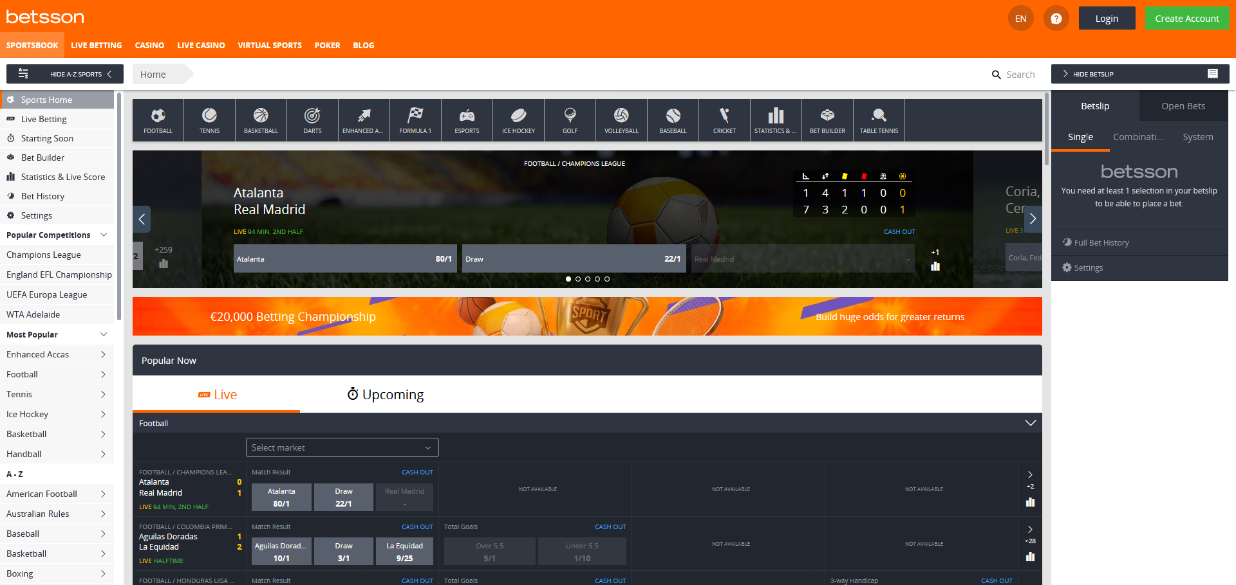
Task: Collapse Most Popular section
Action: coord(104,334)
